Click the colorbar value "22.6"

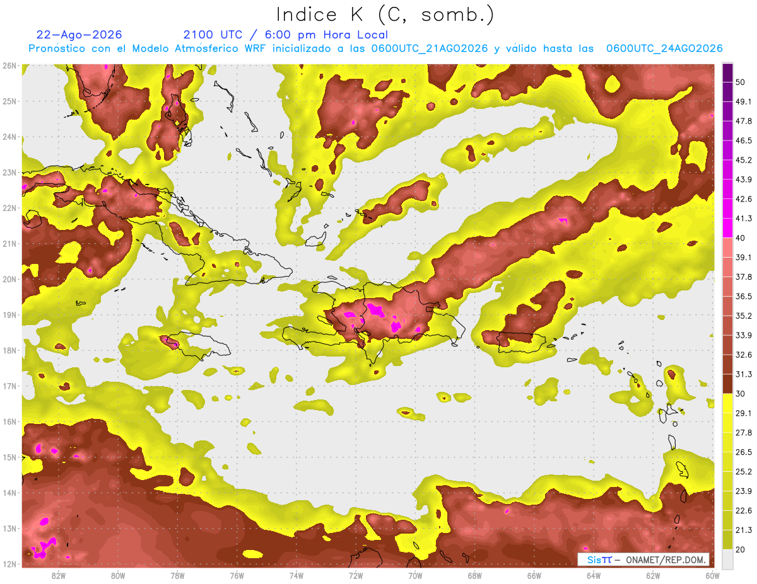pyautogui.click(x=743, y=510)
